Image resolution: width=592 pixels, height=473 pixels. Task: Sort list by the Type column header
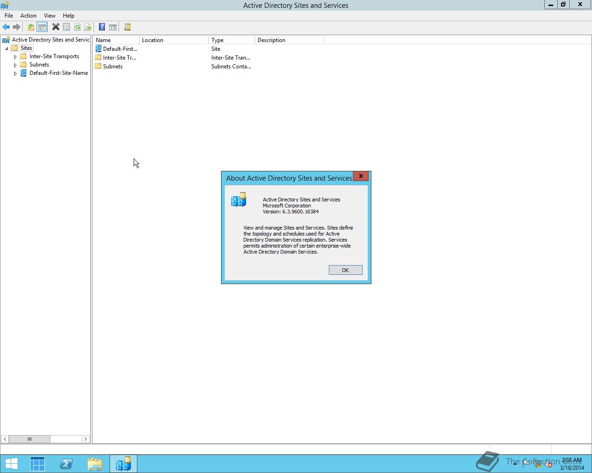pos(232,40)
